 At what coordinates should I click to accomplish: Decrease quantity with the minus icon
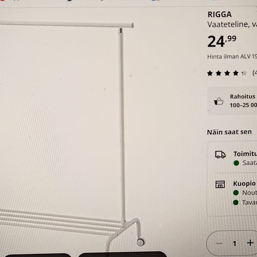(x=219, y=243)
